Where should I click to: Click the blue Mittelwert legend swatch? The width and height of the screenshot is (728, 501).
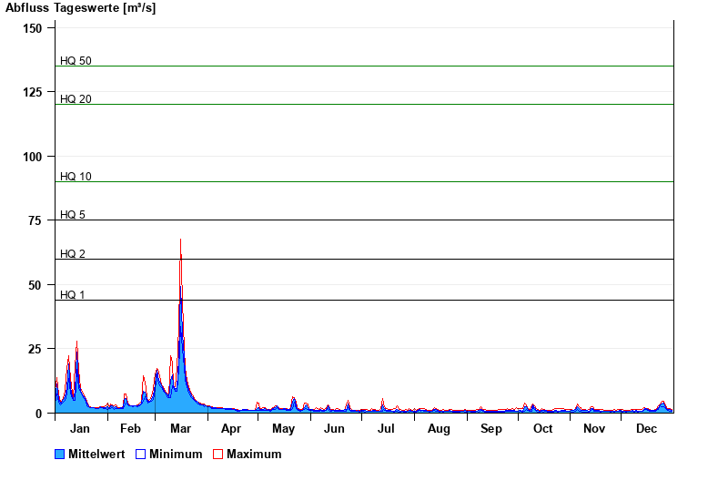point(60,455)
